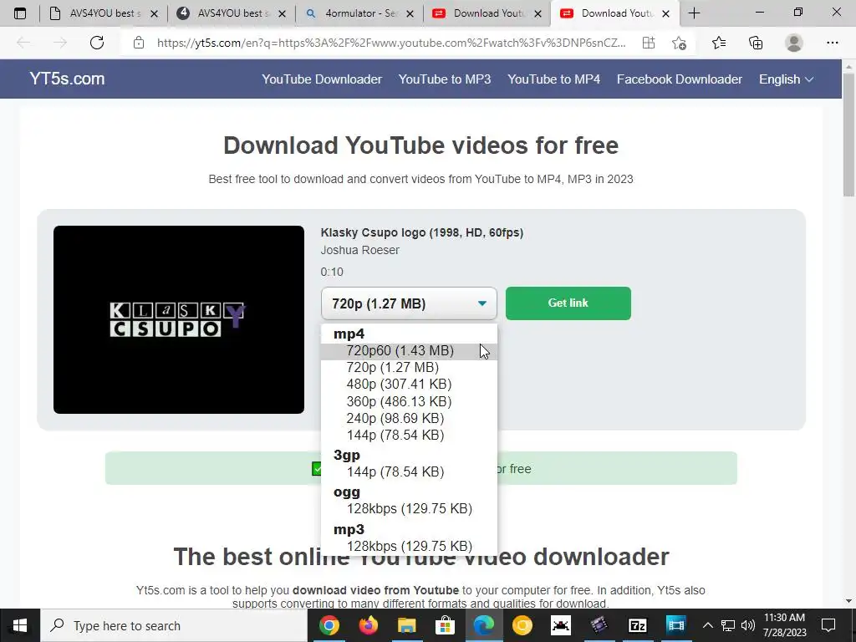
Task: Select mp4 144p (78.54 KB) option
Action: (409, 435)
